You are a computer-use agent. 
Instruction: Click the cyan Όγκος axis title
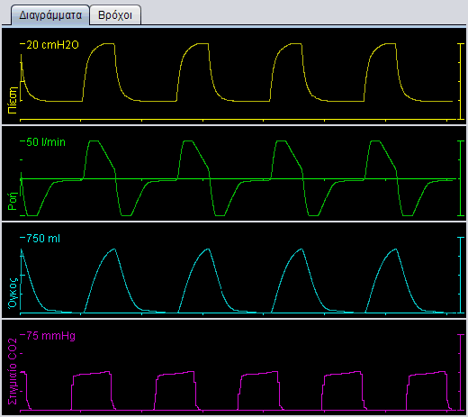pyautogui.click(x=13, y=293)
